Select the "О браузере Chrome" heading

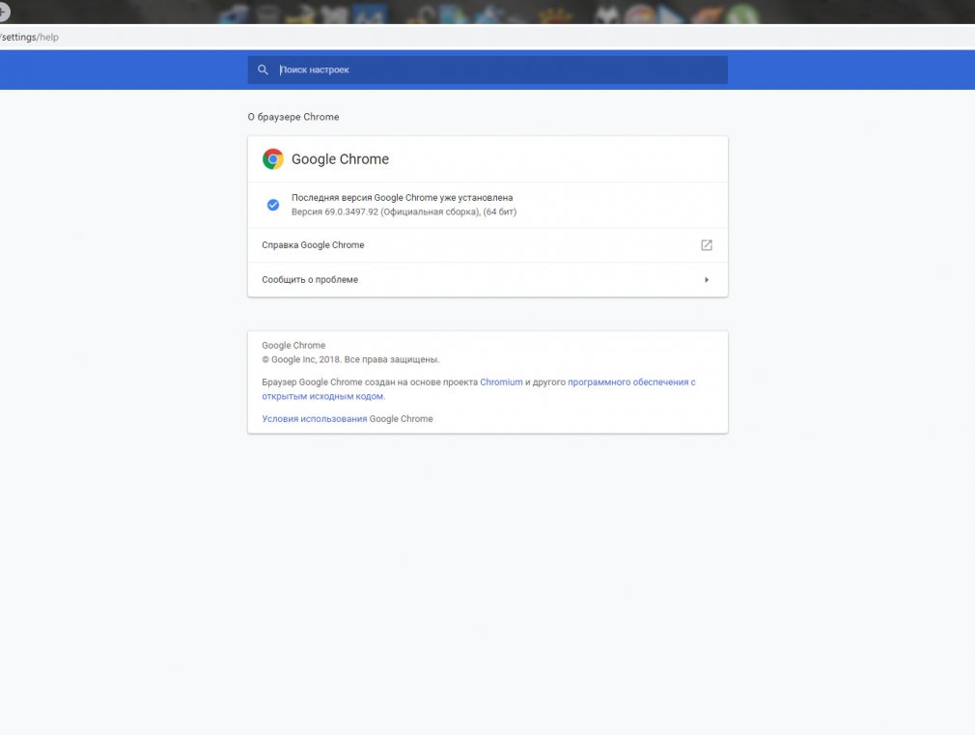(x=293, y=117)
